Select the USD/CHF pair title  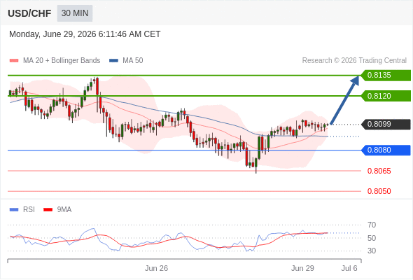[x=29, y=13]
